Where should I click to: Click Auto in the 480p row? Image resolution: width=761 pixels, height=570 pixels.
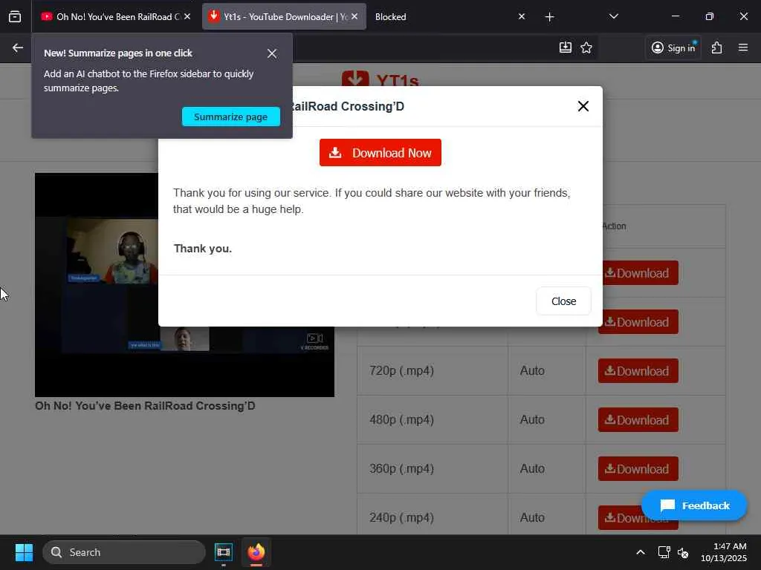pyautogui.click(x=532, y=420)
